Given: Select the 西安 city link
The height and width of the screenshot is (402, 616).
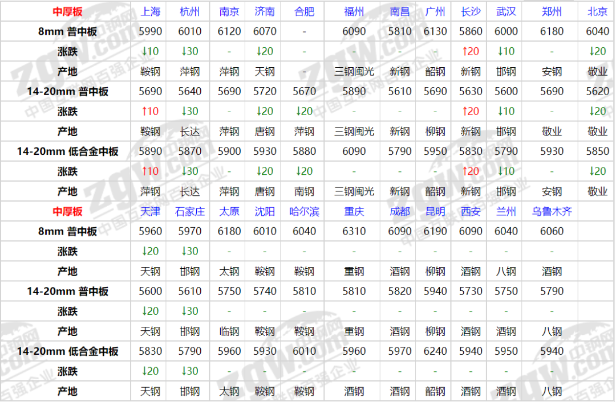Looking at the screenshot, I should (x=471, y=211).
